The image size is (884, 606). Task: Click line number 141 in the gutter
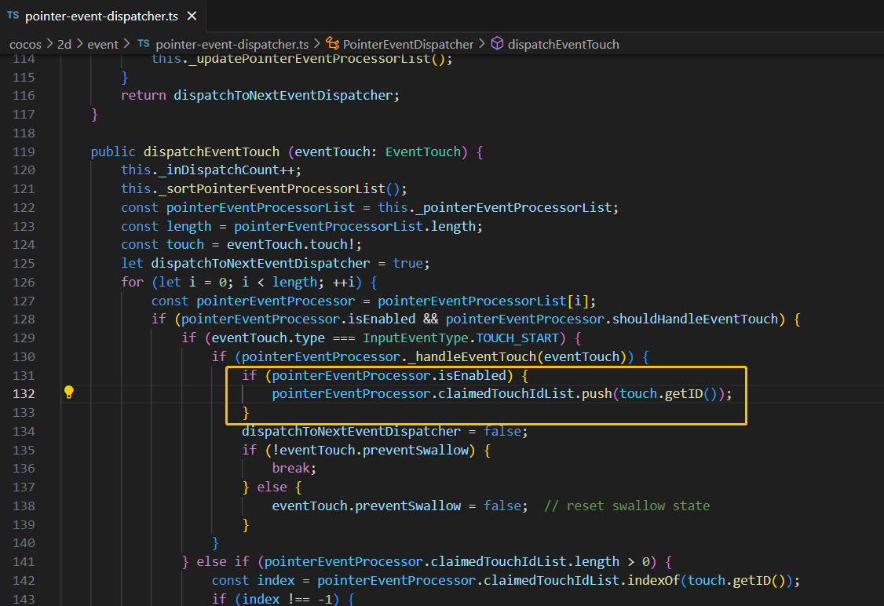point(24,561)
